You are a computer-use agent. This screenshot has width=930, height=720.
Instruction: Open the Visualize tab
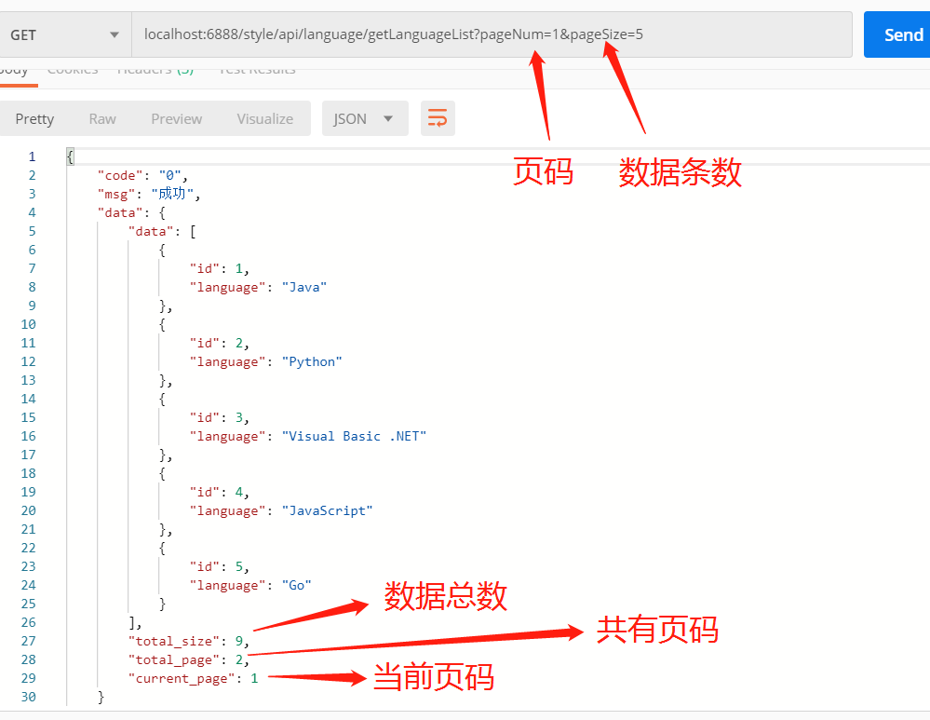tap(264, 118)
